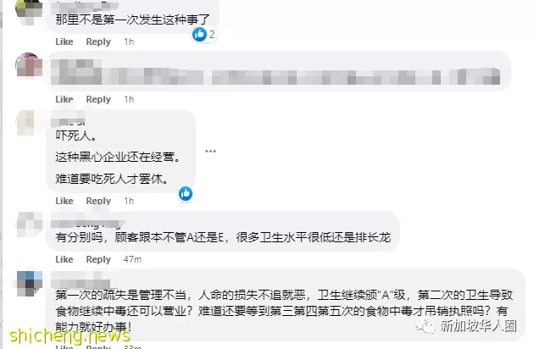Open 1h timestamp under first comment
534x349 pixels.
click(x=129, y=42)
